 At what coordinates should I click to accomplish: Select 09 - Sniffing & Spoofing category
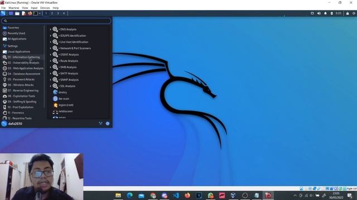[22, 102]
